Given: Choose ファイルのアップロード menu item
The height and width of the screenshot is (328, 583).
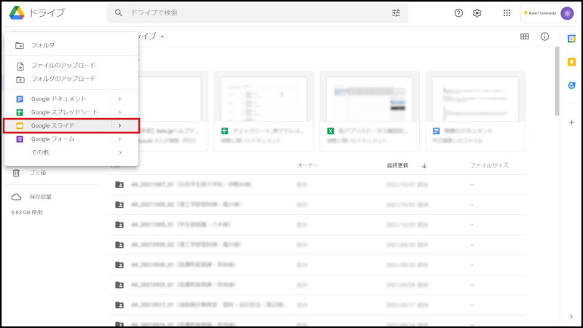Looking at the screenshot, I should coord(63,66).
